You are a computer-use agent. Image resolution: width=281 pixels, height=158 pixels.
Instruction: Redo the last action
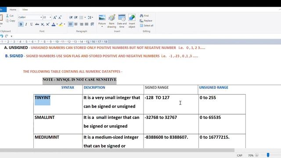[x=7, y=36]
